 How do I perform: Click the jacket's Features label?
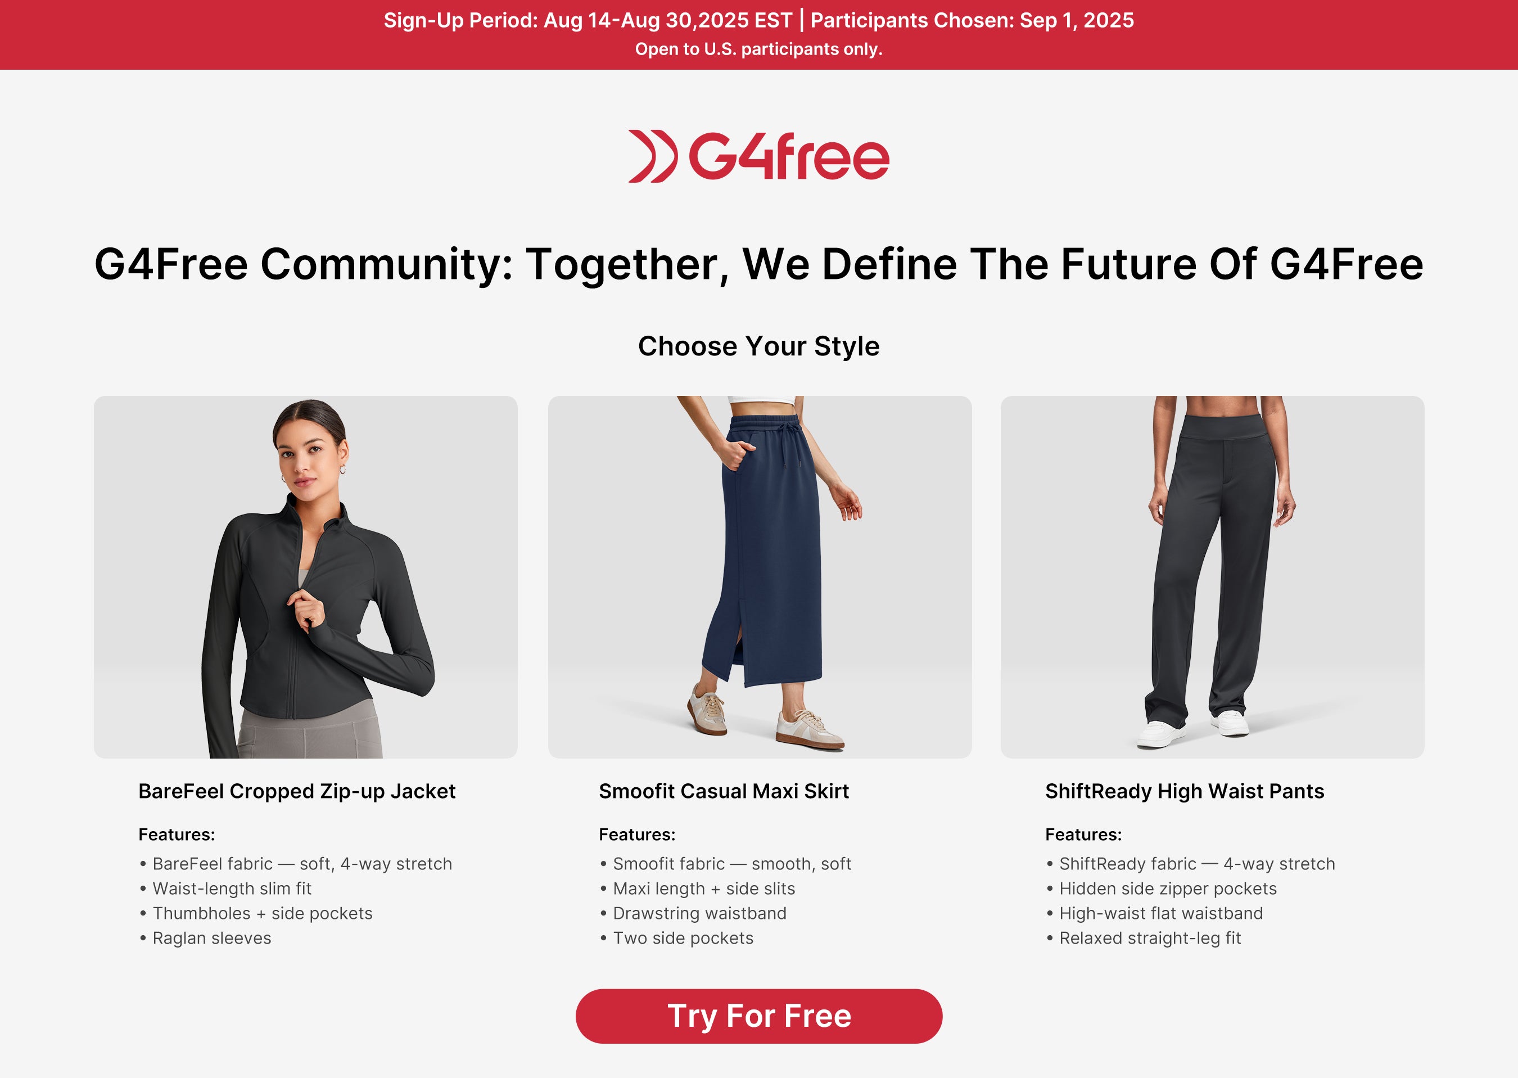tap(177, 835)
